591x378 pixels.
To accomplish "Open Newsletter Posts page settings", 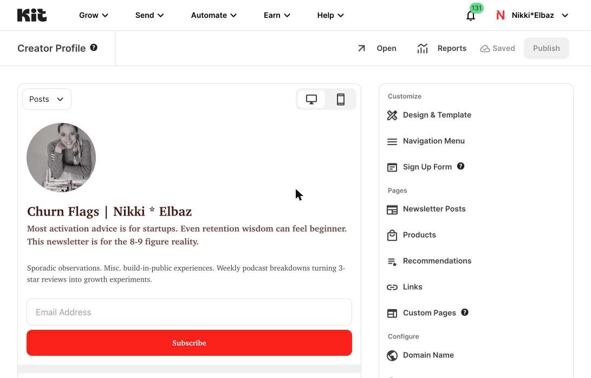I will tap(434, 209).
